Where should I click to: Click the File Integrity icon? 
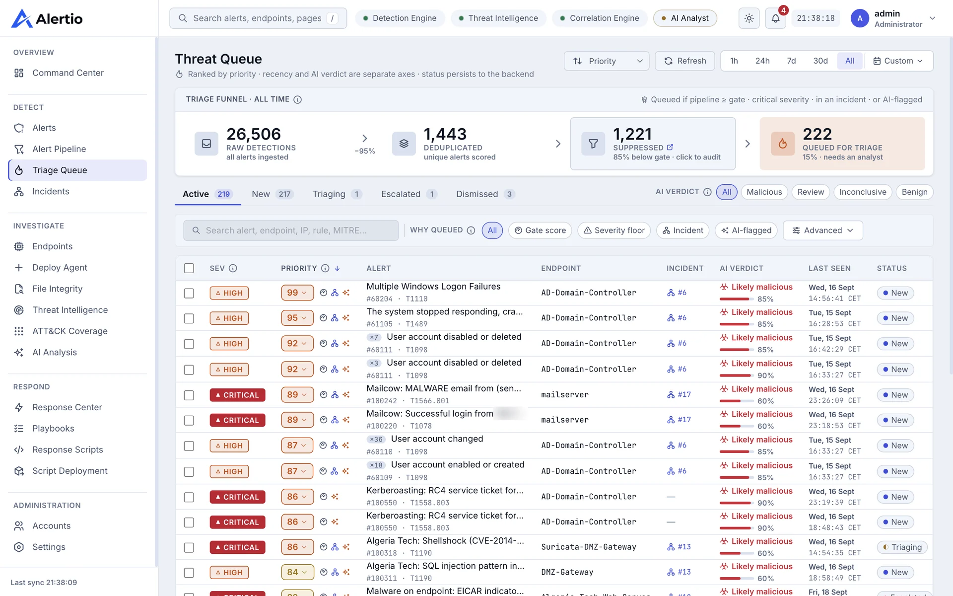[x=19, y=289]
